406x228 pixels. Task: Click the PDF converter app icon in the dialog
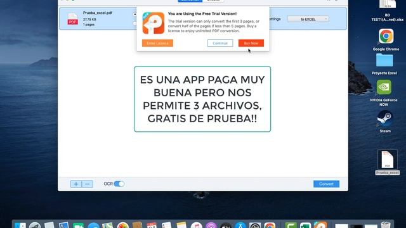[x=154, y=23]
